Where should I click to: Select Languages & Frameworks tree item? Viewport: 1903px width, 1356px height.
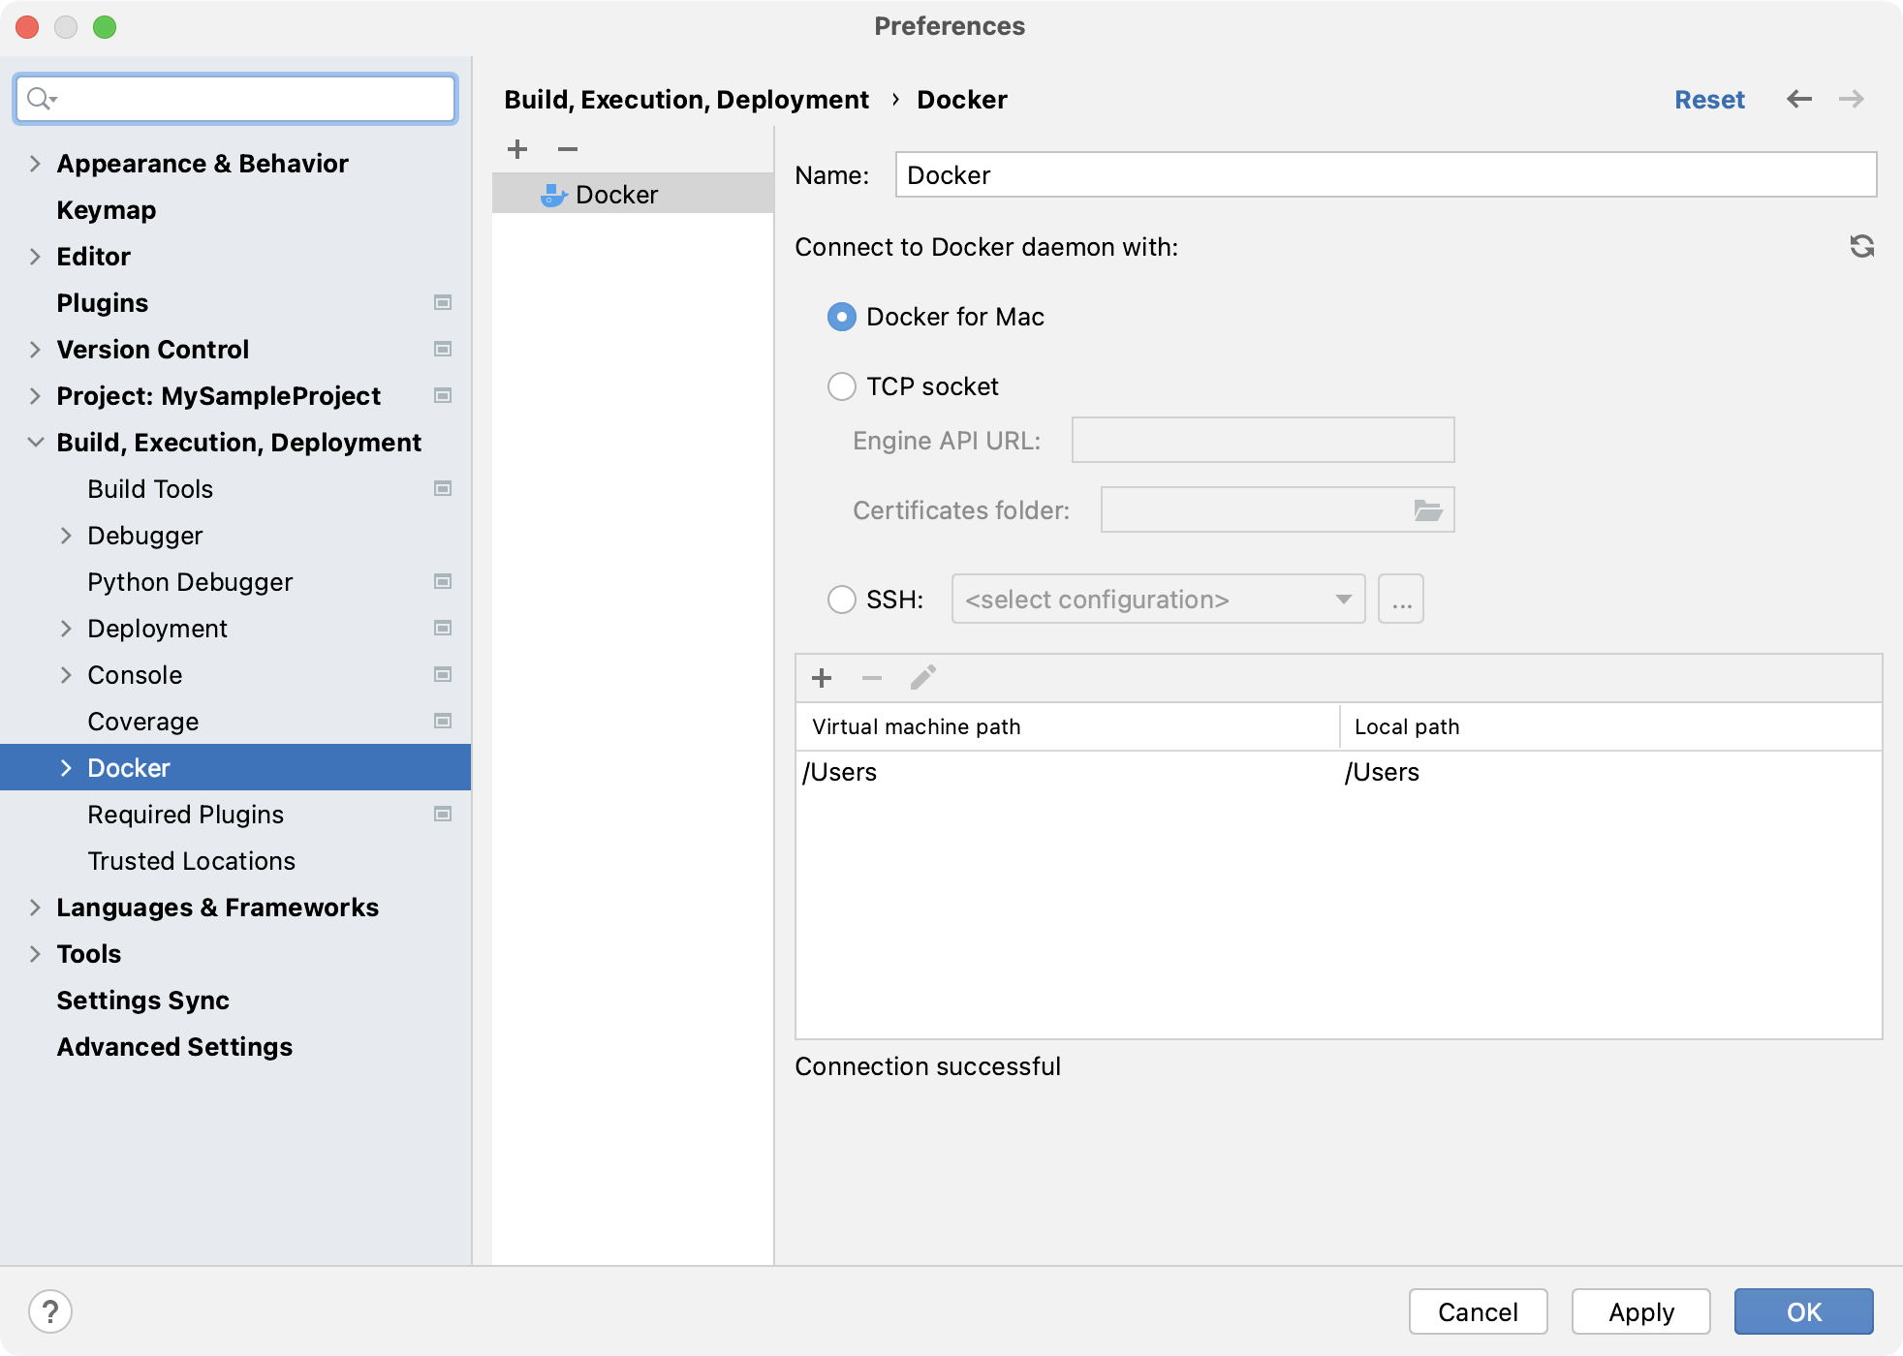(x=217, y=907)
